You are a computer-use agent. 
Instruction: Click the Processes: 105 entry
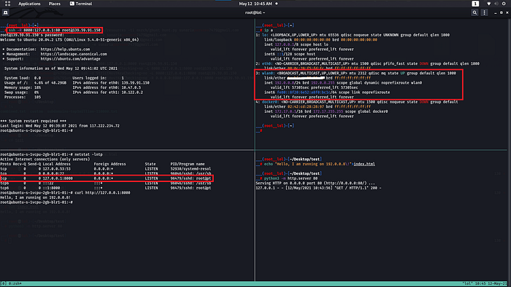[x=23, y=97]
